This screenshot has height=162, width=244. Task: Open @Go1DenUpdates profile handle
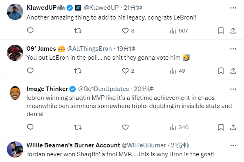[103, 89]
